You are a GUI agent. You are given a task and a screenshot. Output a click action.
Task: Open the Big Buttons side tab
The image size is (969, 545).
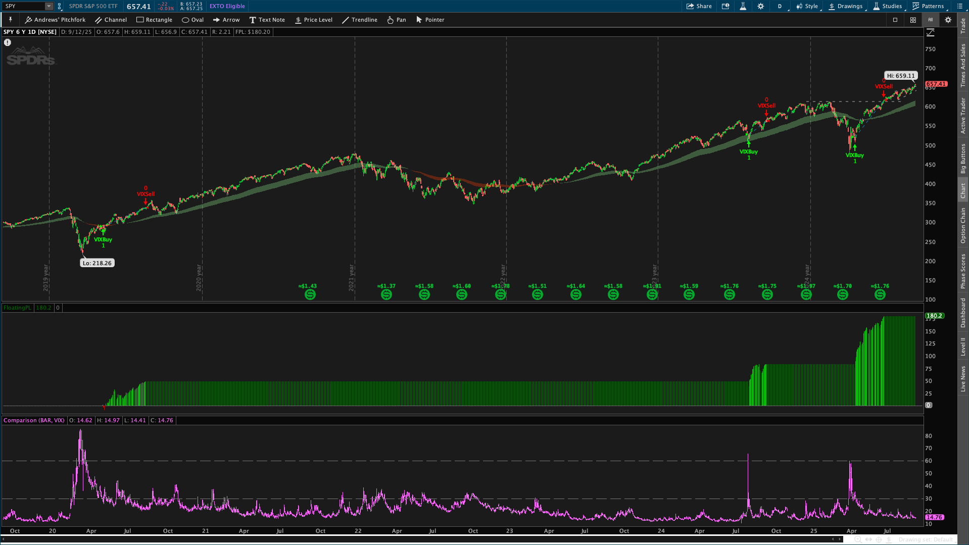point(963,158)
